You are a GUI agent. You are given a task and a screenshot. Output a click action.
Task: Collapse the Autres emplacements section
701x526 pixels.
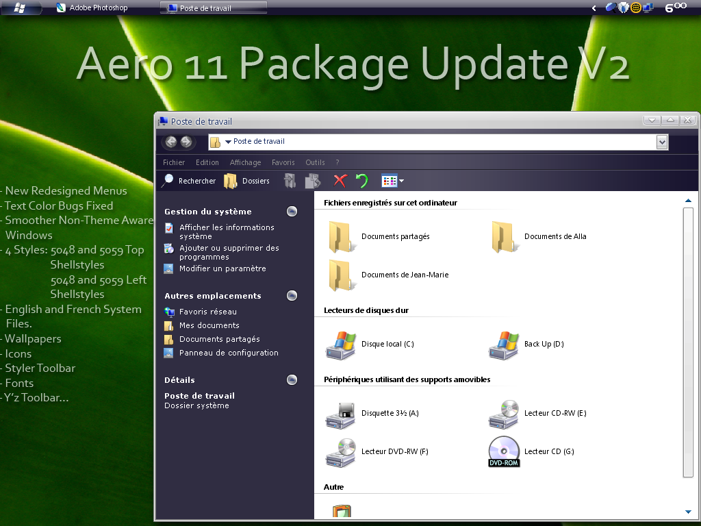[x=292, y=295]
